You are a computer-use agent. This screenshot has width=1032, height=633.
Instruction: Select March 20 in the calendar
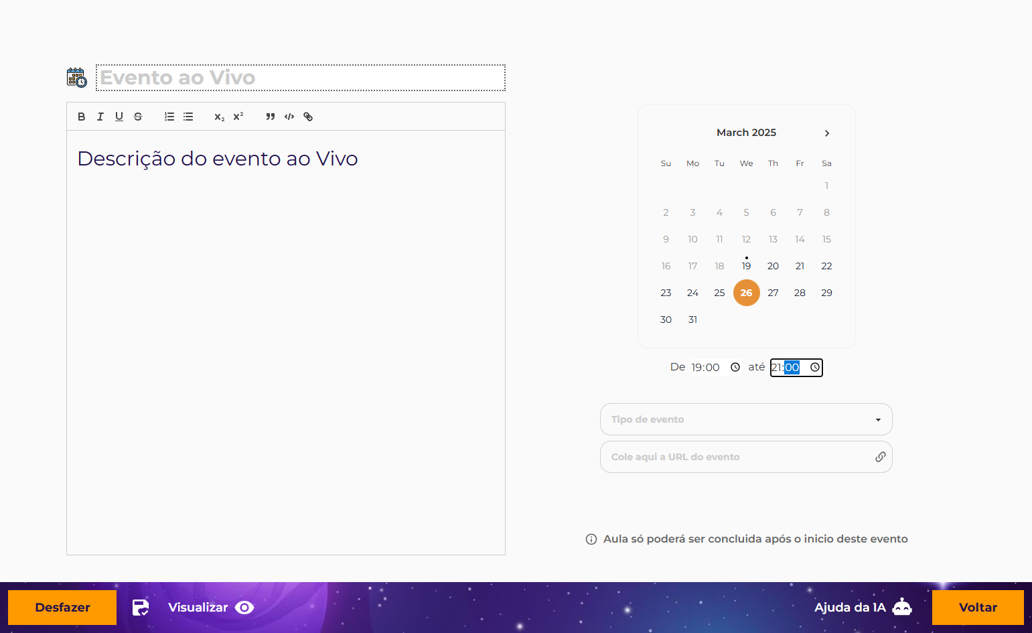pos(773,266)
